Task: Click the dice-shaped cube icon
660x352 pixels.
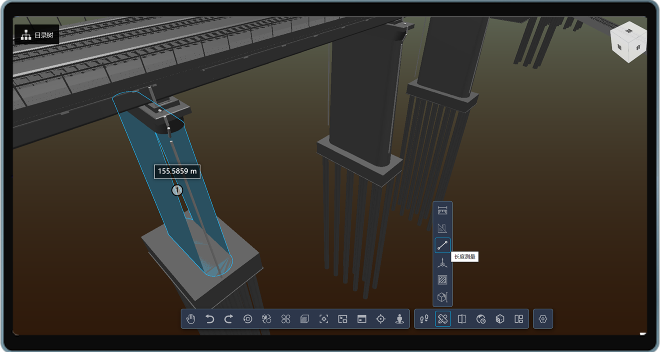Action: coord(500,319)
